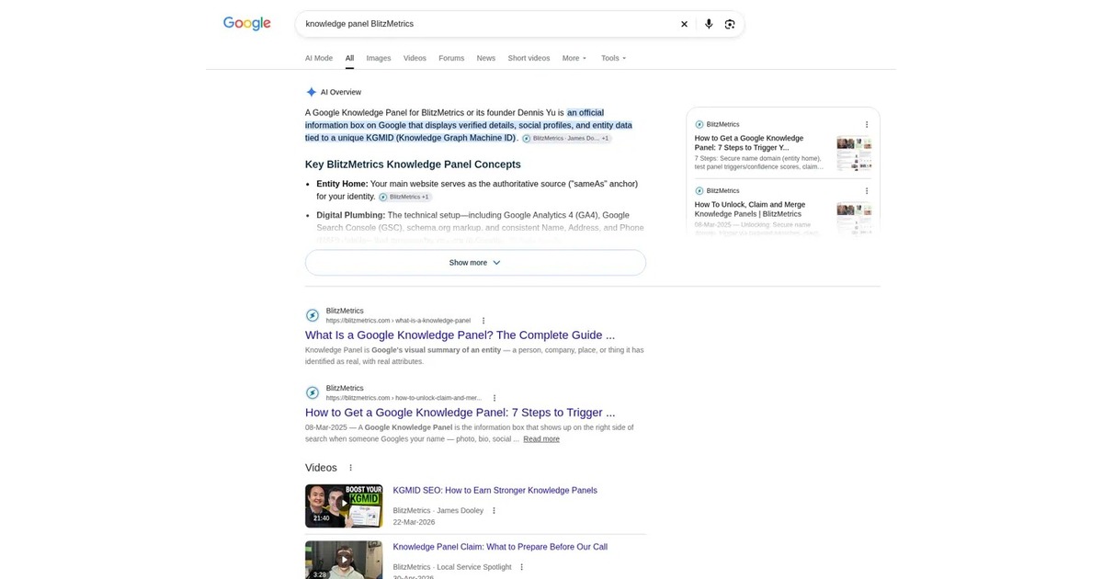Viewport: 1103px width, 579px height.
Task: Switch to AI Mode tab
Action: tap(319, 58)
